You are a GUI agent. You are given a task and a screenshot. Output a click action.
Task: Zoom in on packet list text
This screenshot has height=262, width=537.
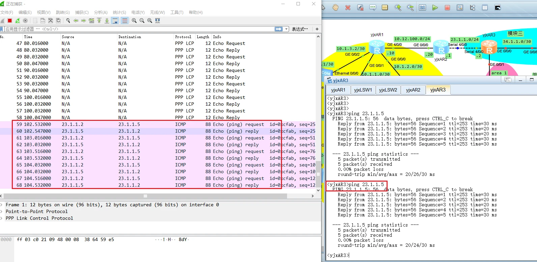pyautogui.click(x=134, y=21)
